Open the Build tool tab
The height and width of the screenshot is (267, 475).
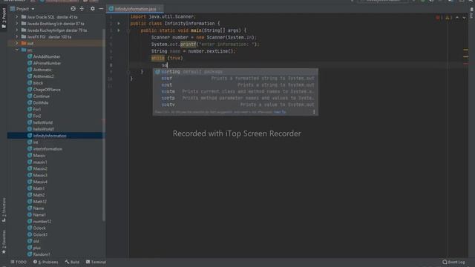72,262
